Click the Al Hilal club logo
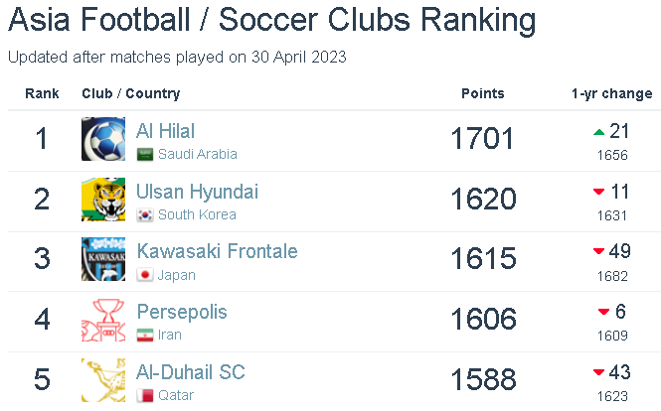This screenshot has height=411, width=661. tap(103, 140)
